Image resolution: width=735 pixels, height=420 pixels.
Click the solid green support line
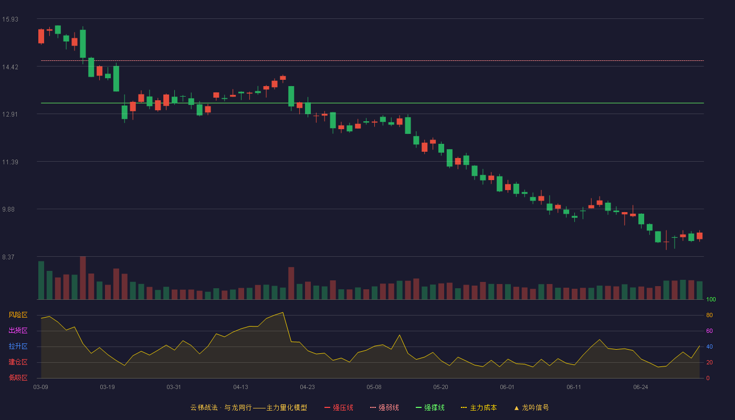tap(372, 103)
